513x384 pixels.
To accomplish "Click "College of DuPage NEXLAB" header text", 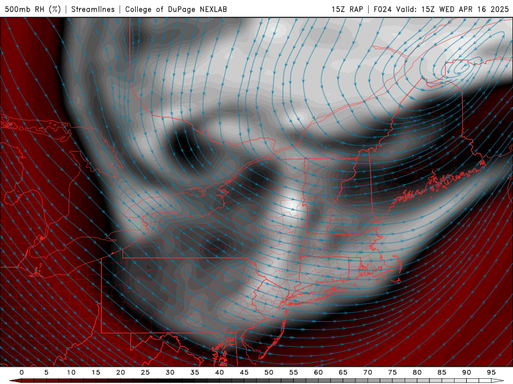I will (176, 9).
